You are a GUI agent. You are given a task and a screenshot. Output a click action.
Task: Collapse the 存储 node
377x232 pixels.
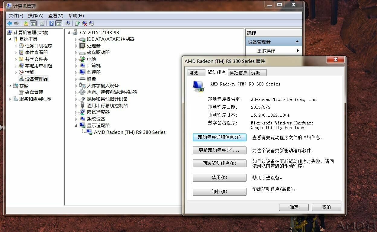click(10, 86)
